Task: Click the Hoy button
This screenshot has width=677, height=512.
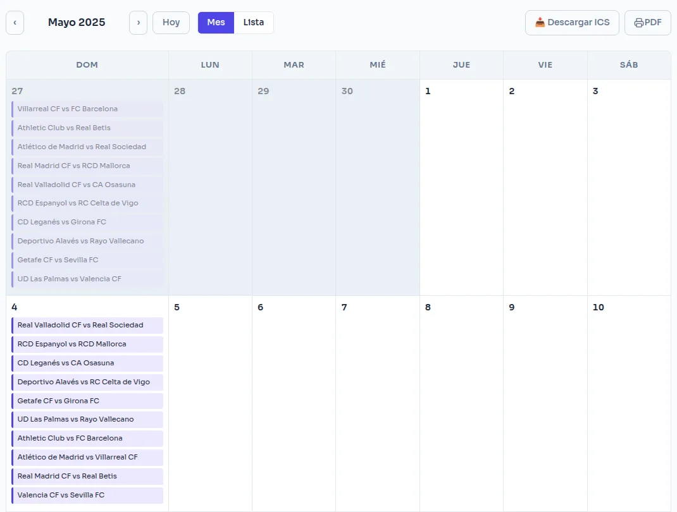Action: (171, 22)
